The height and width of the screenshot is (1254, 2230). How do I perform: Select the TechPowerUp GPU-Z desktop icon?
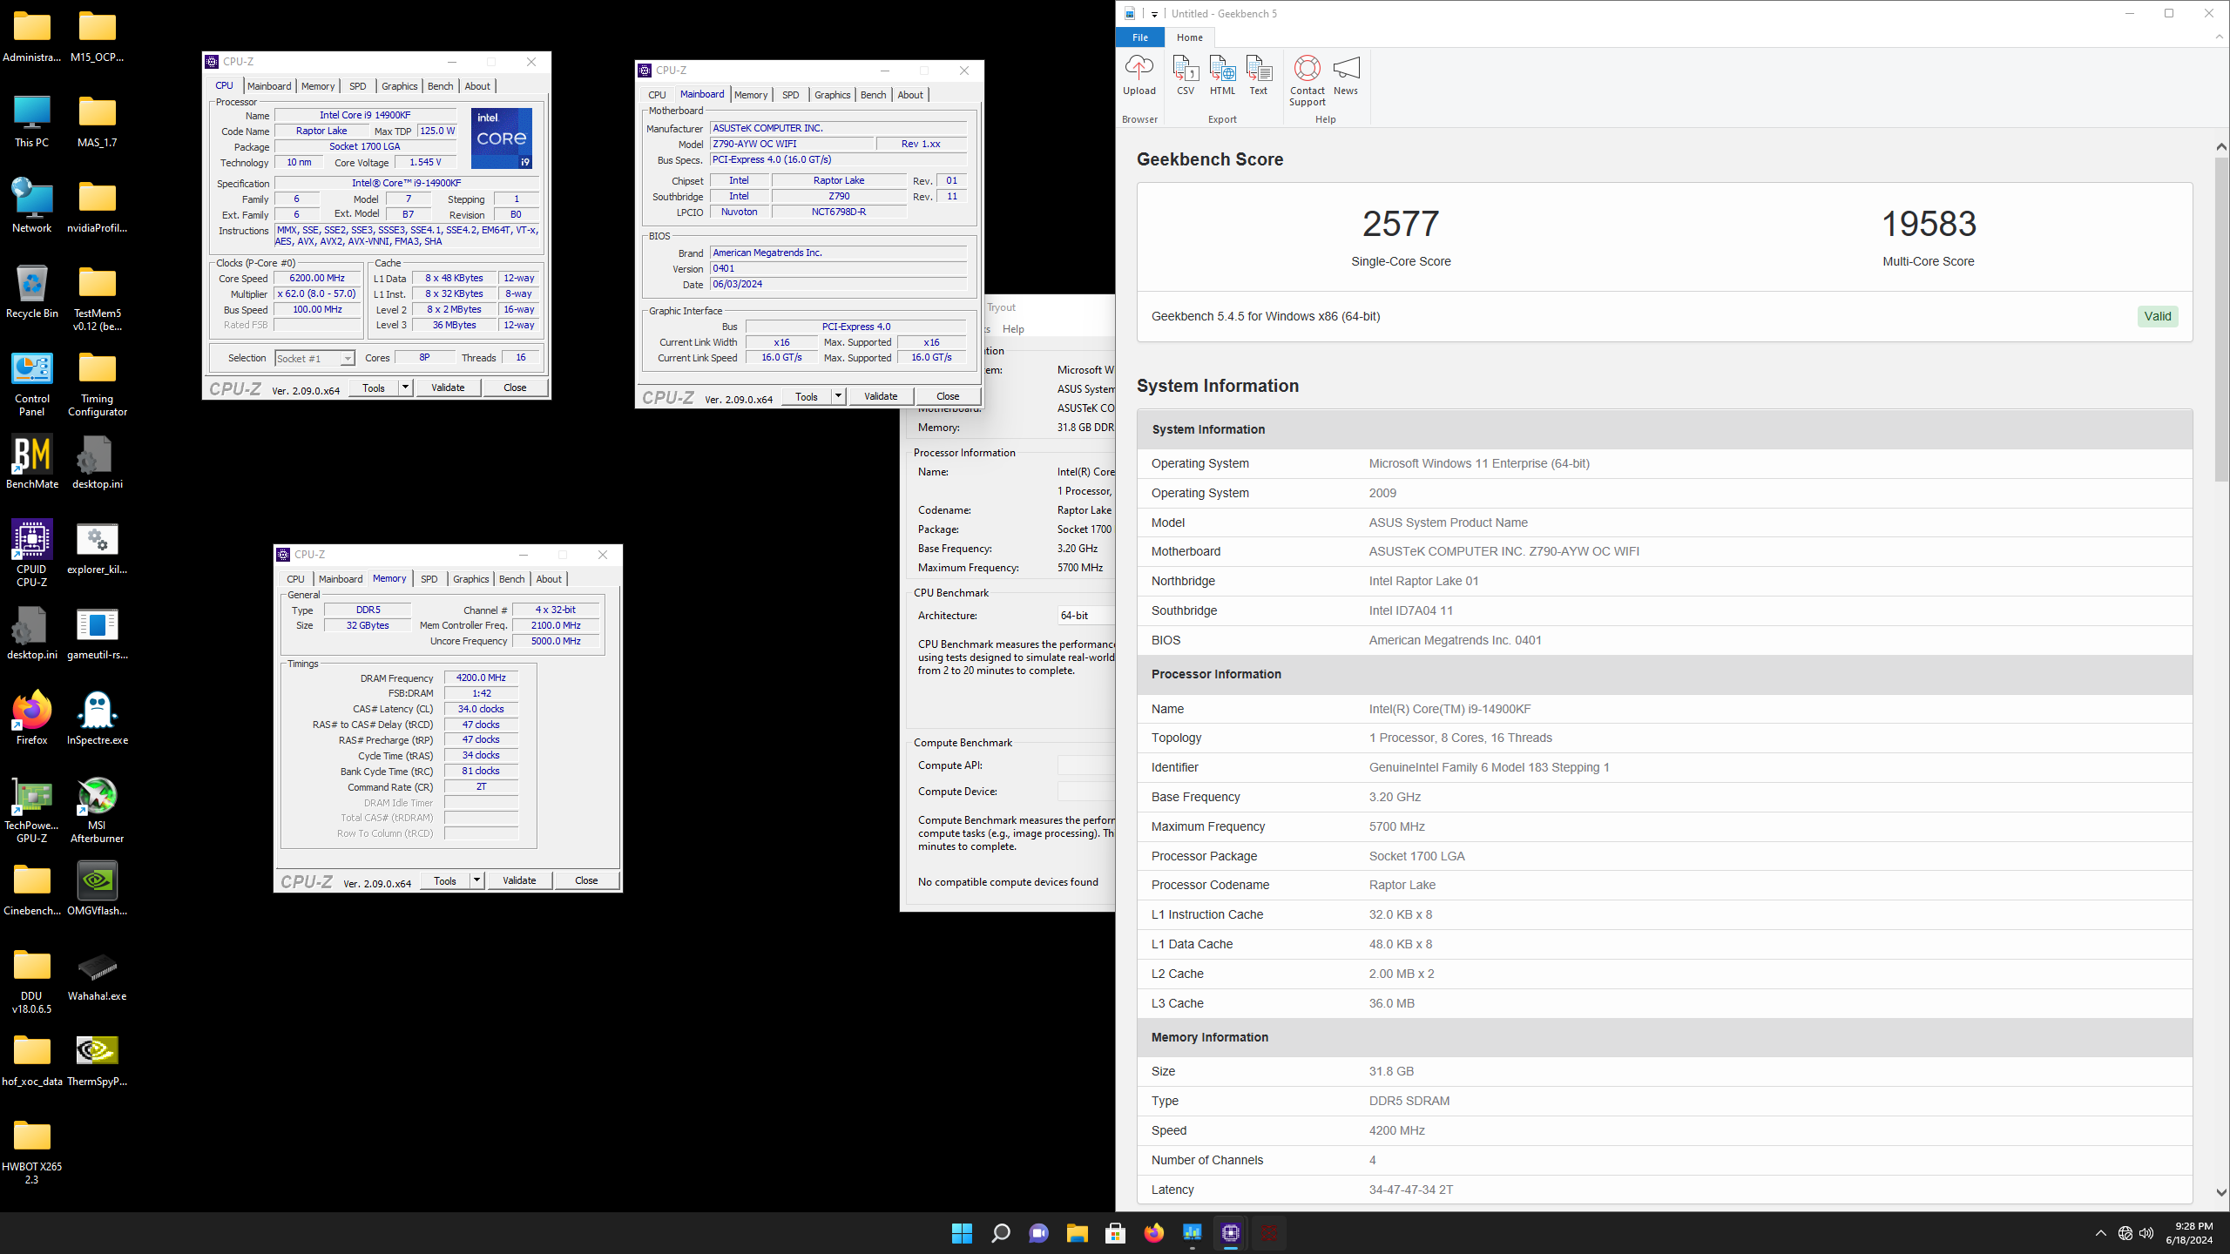32,810
